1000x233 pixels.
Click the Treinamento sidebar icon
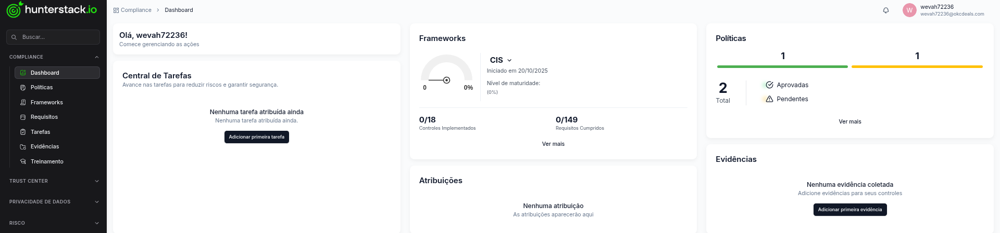[23, 162]
